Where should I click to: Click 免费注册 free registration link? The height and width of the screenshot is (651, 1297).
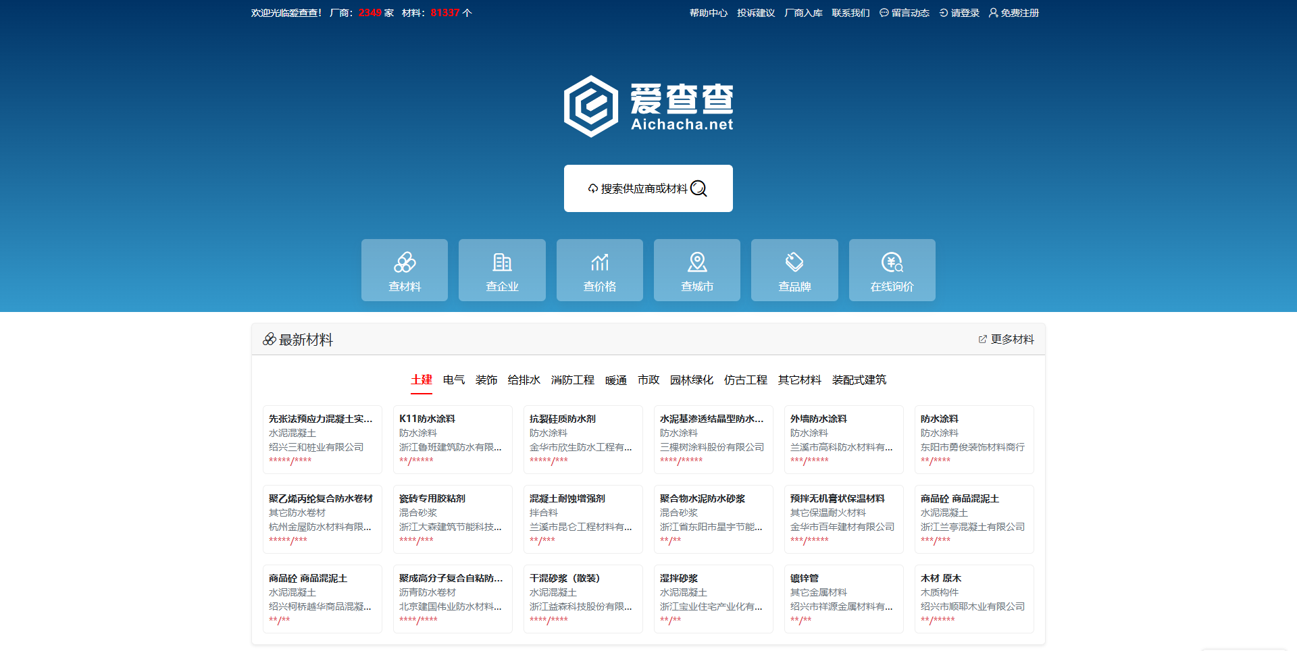(1014, 13)
